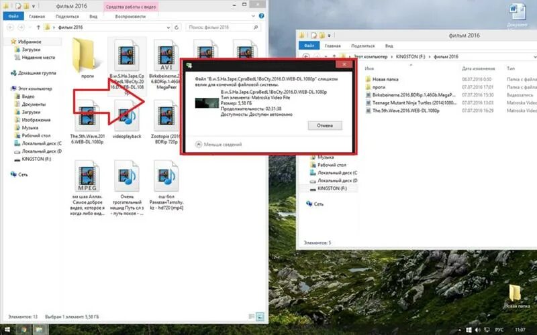Viewport: 537px width, 335px height.
Task: Open the Файл tab in right window
Action: coord(309,46)
